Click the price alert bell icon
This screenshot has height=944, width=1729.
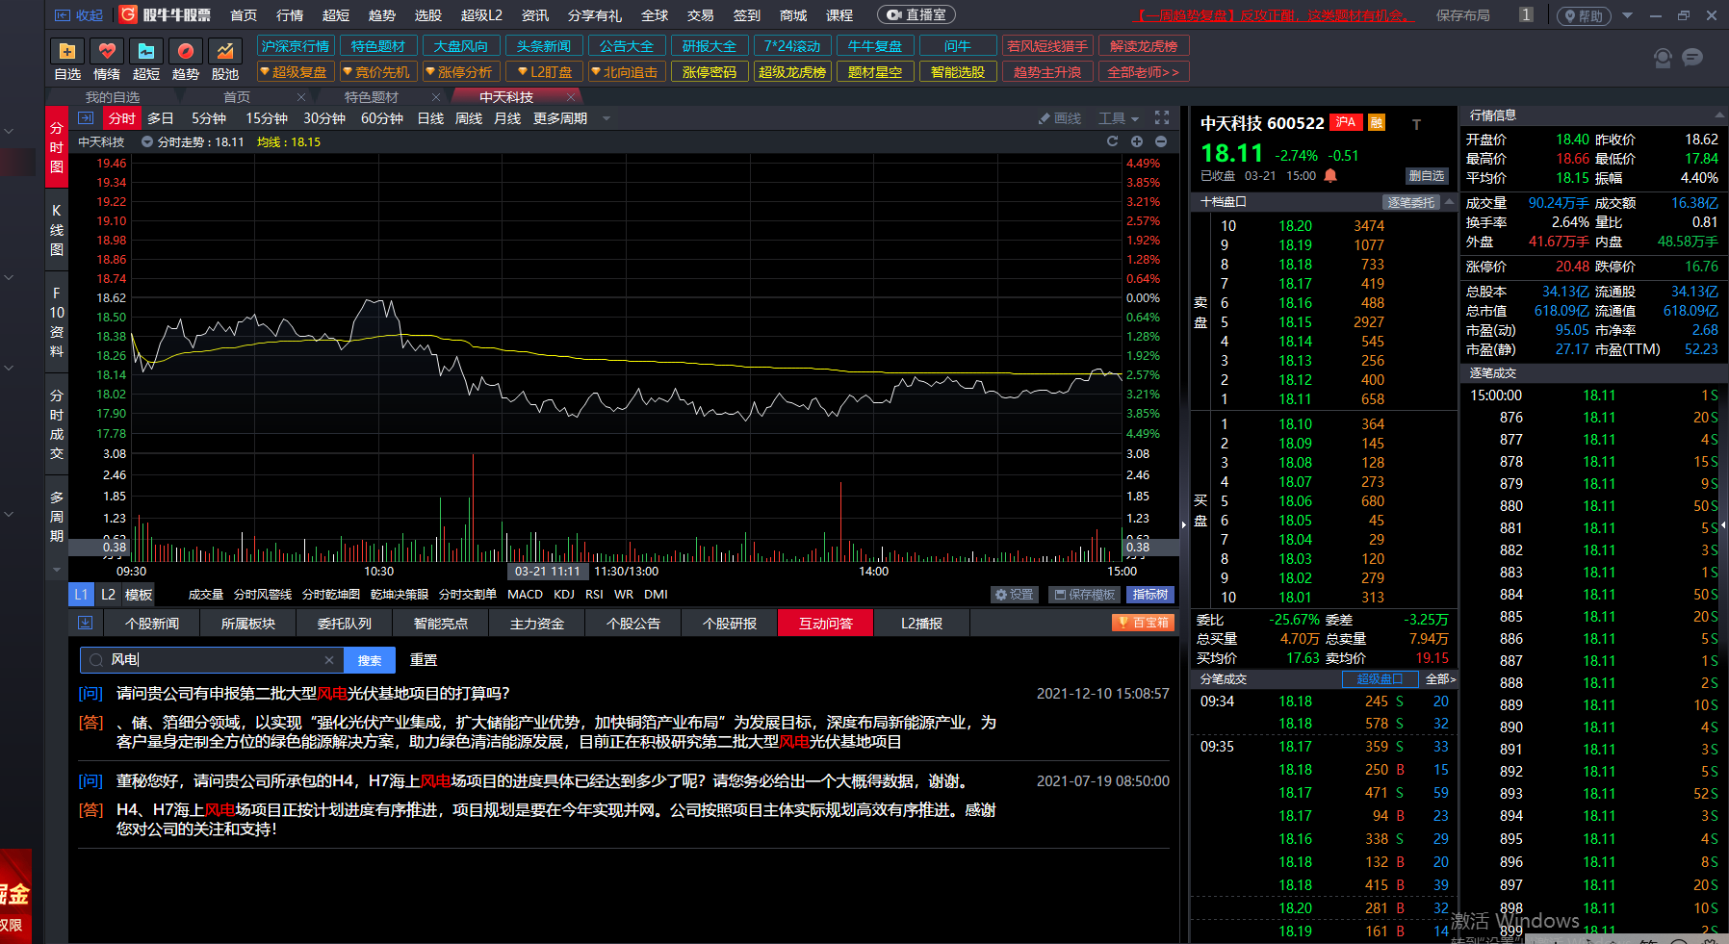(1330, 175)
